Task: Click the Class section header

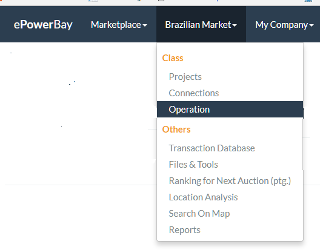Action: pos(173,58)
